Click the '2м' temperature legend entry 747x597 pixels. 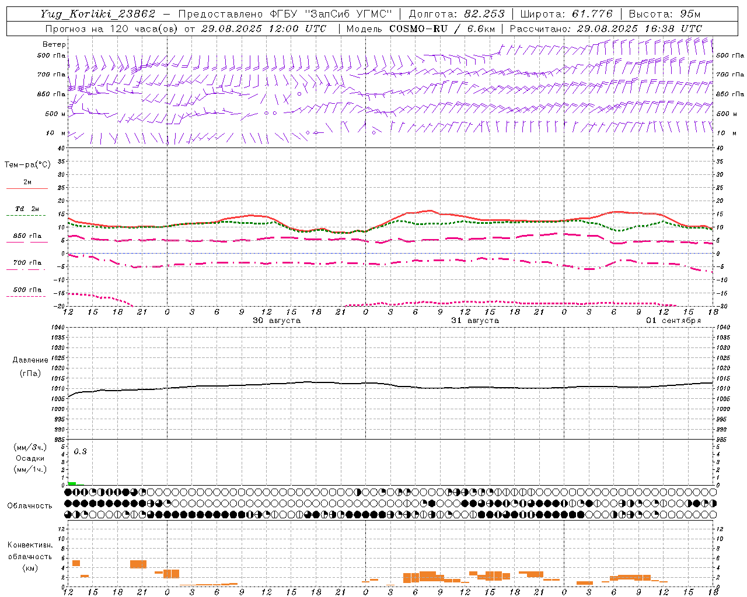coord(27,182)
